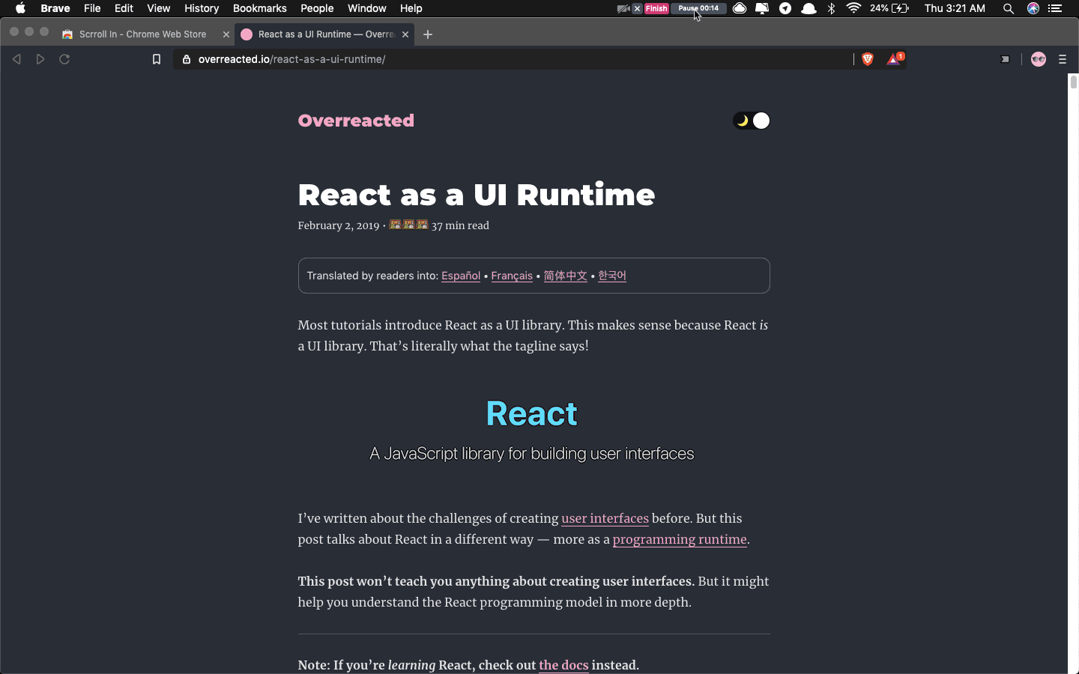Viewport: 1079px width, 674px height.
Task: Click the cloud icon in menu bar
Action: [x=740, y=8]
